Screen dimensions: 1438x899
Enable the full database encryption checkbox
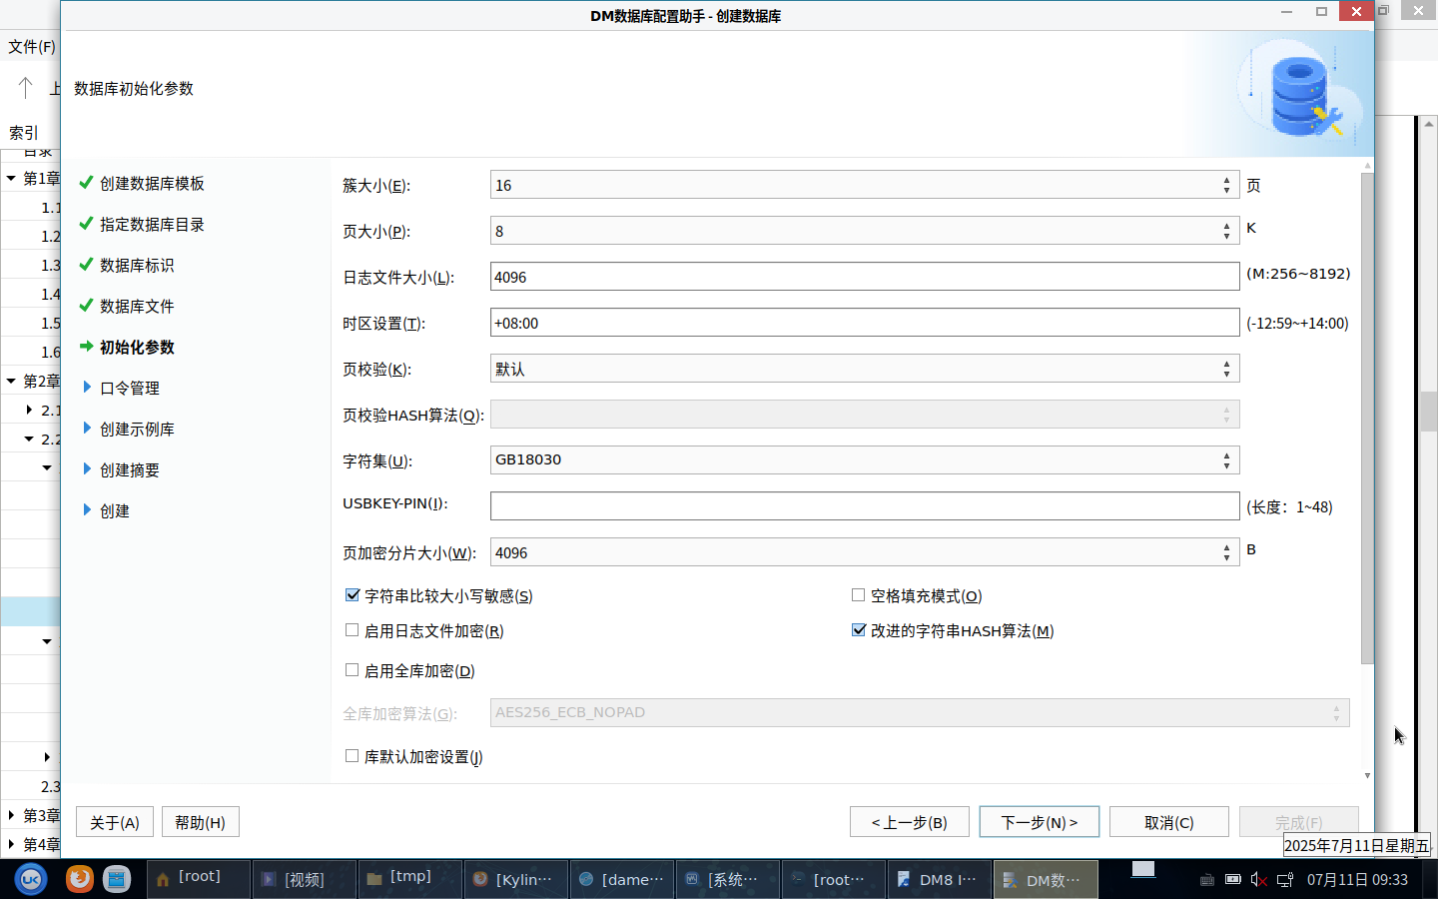coord(353,670)
